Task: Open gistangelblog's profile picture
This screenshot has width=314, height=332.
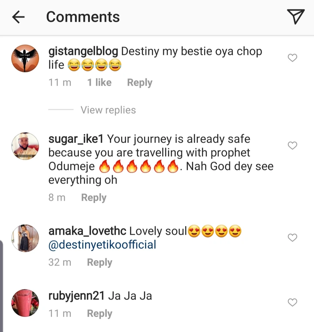Action: click(x=25, y=59)
